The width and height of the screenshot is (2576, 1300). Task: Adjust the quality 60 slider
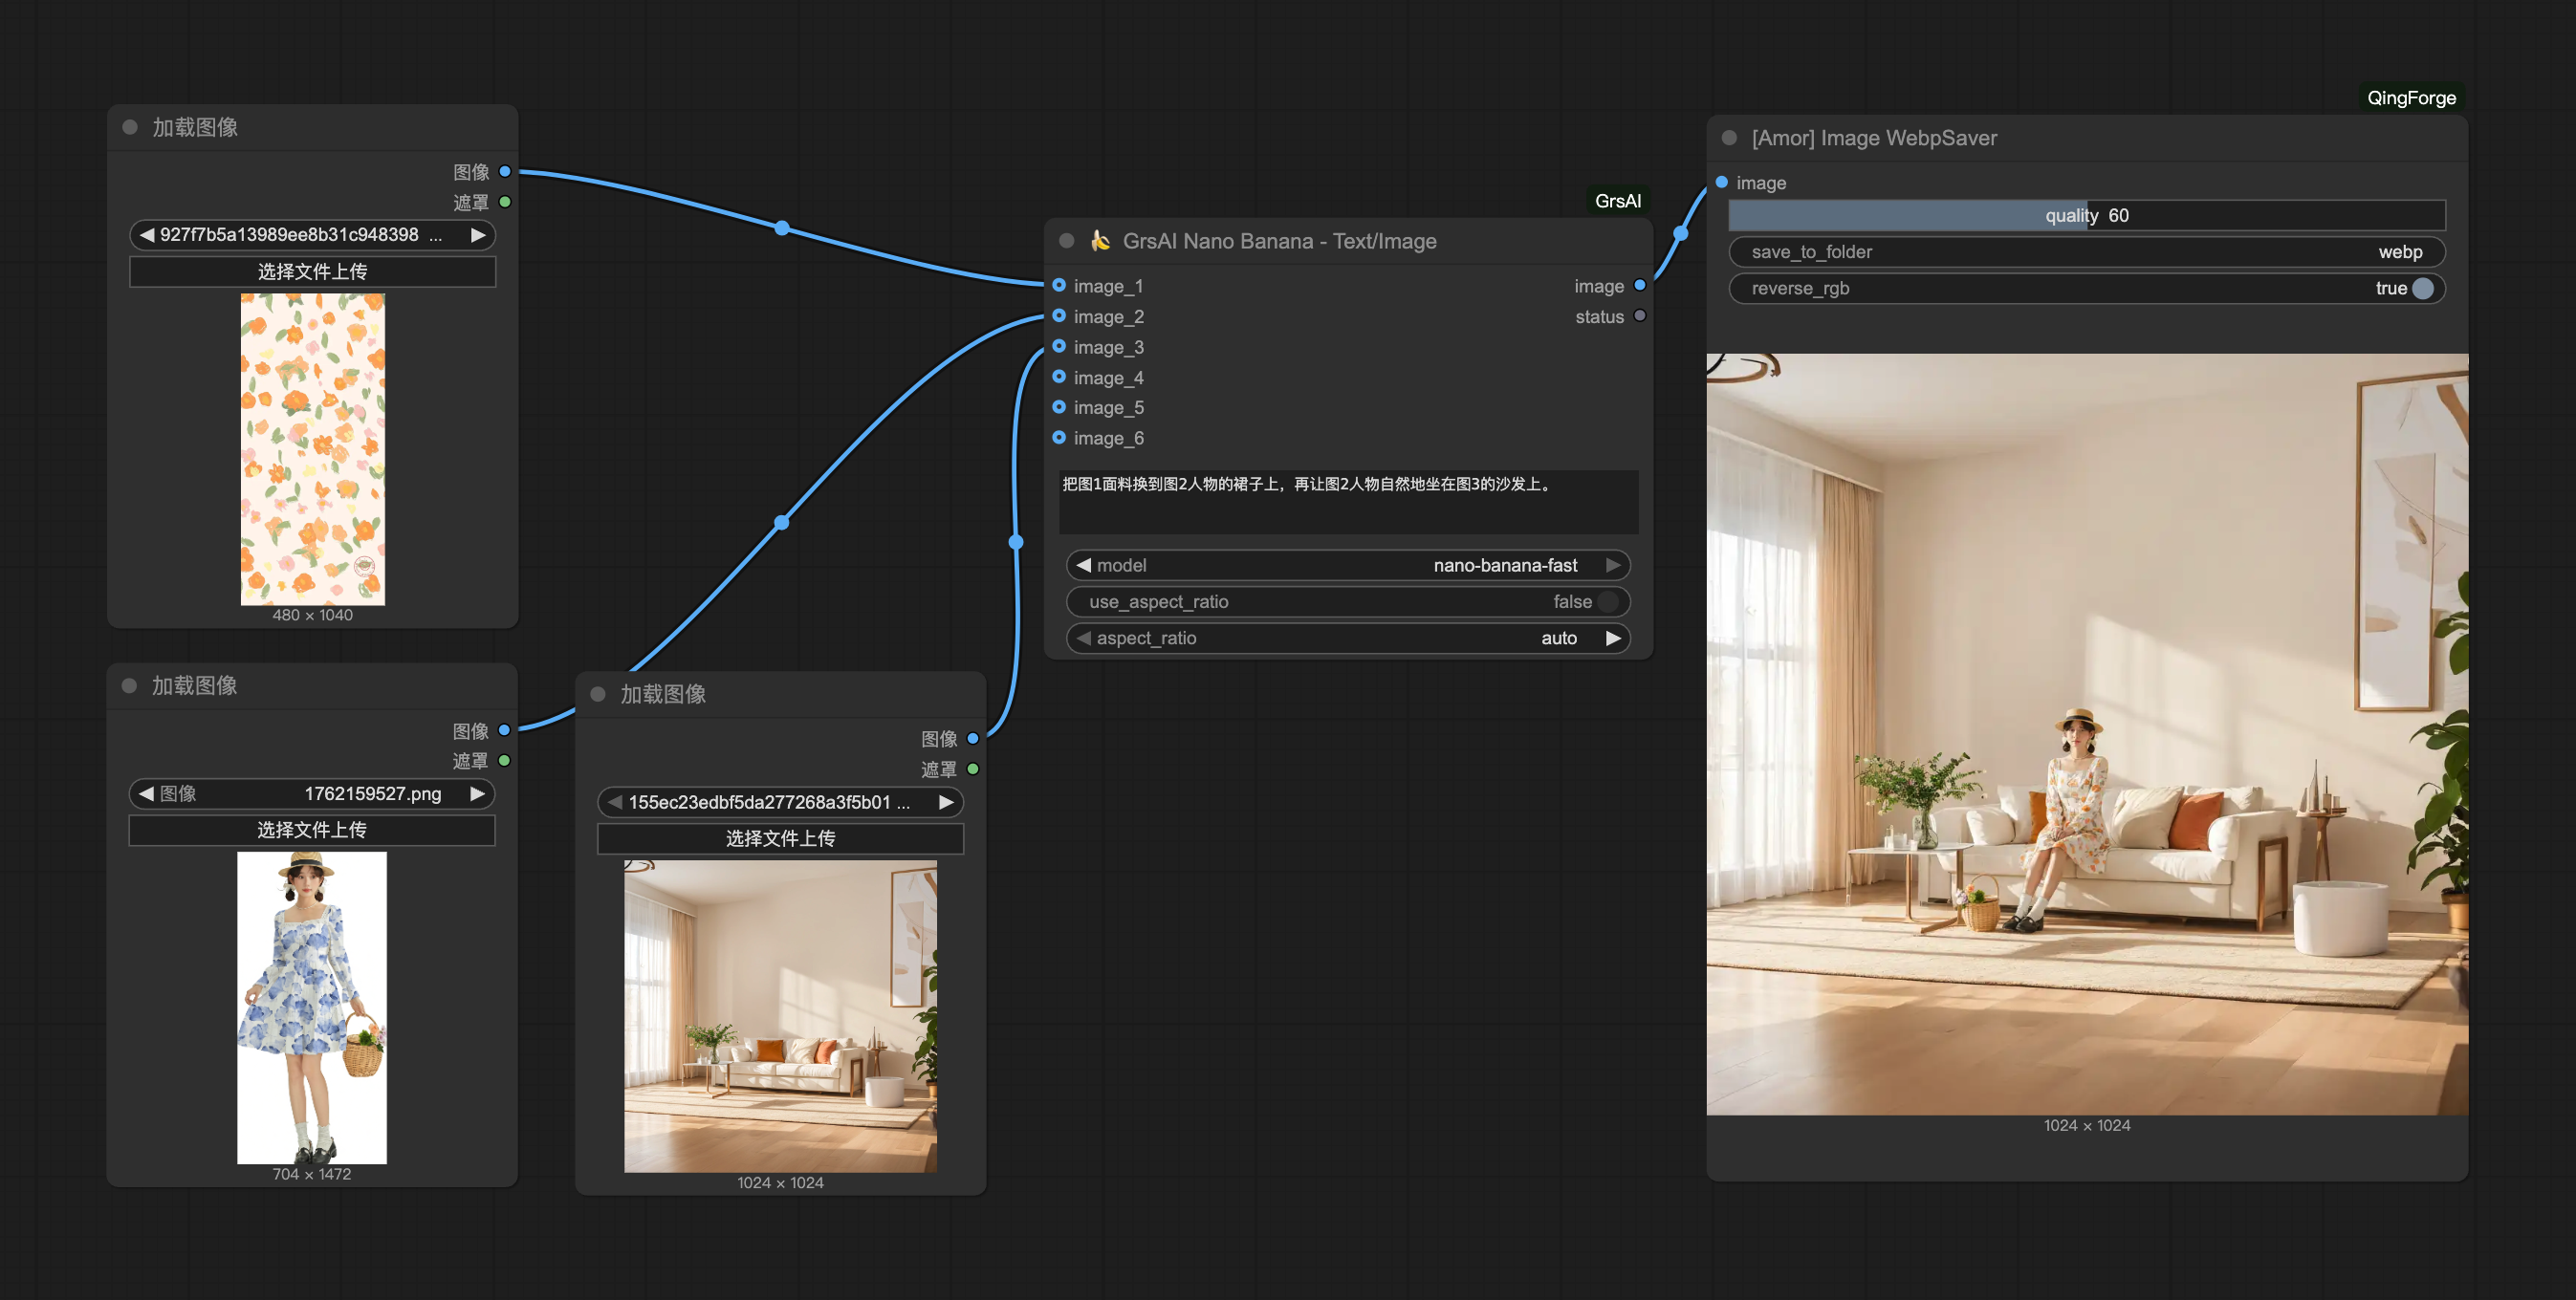pos(2086,215)
